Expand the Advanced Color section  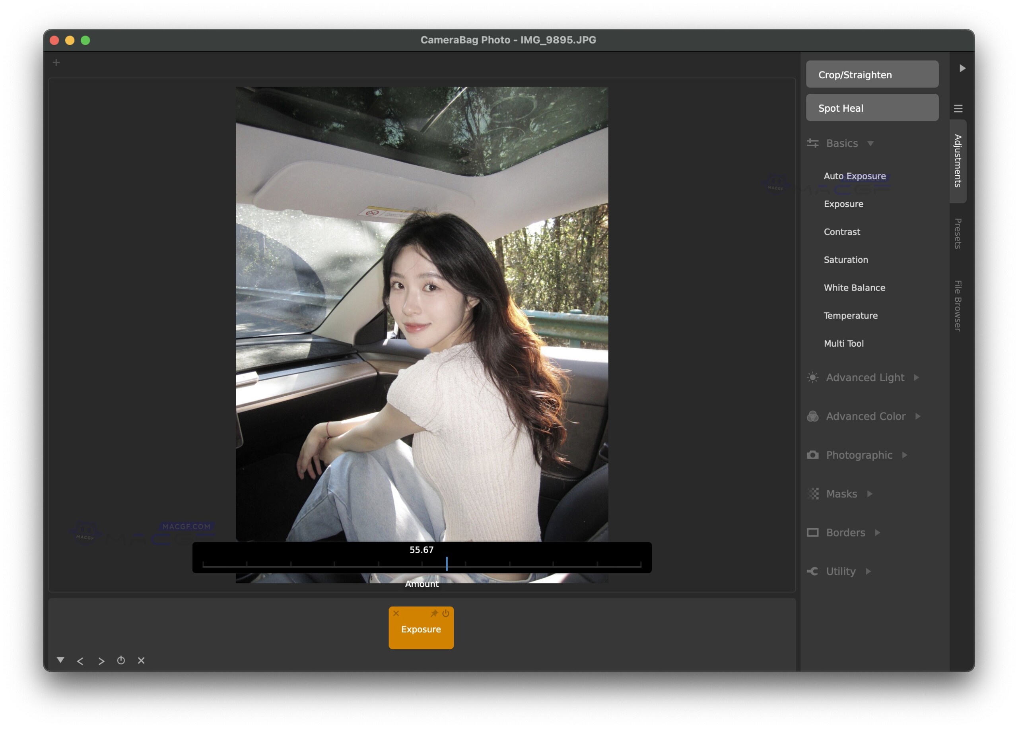pyautogui.click(x=865, y=416)
